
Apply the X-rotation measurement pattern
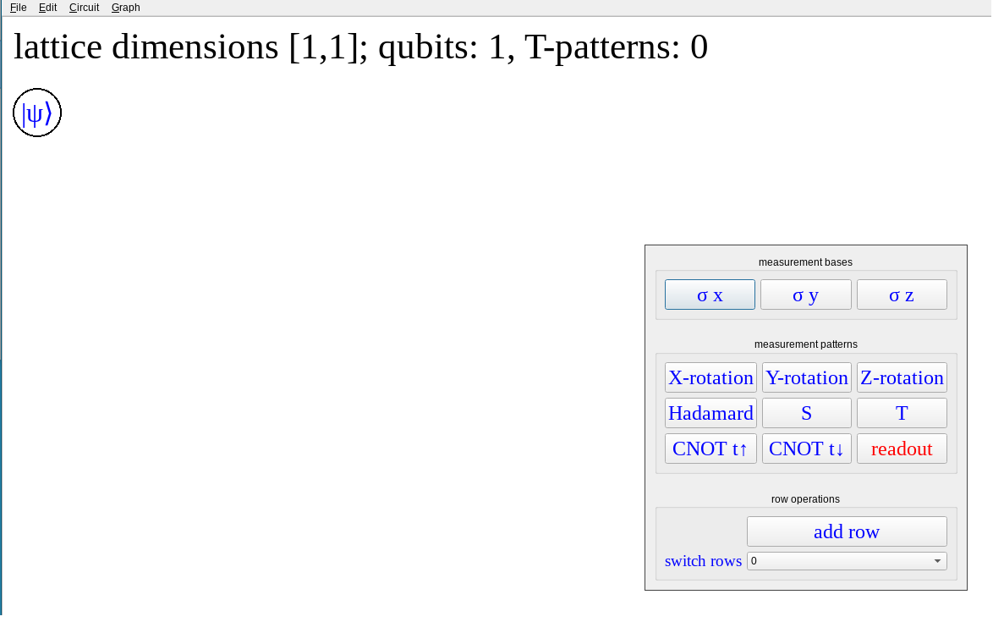710,377
